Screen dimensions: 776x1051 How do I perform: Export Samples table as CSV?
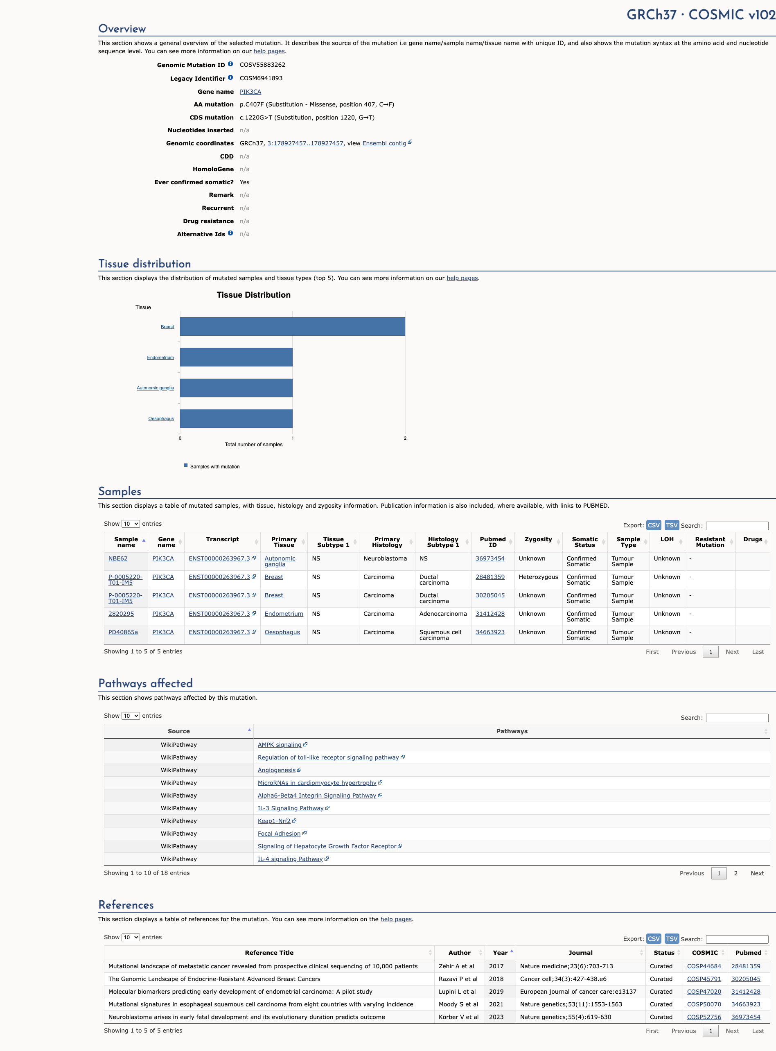[x=653, y=525]
